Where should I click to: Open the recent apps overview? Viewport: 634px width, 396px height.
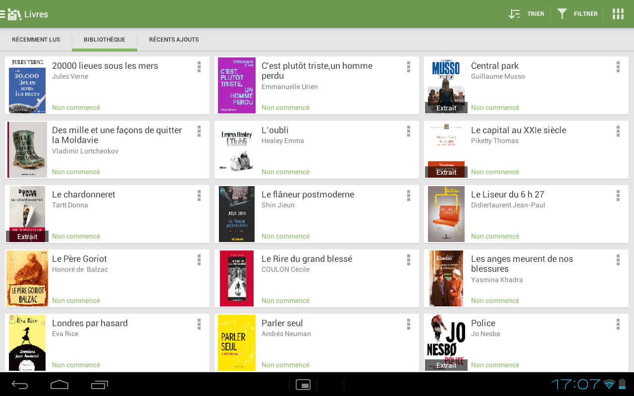coord(100,385)
